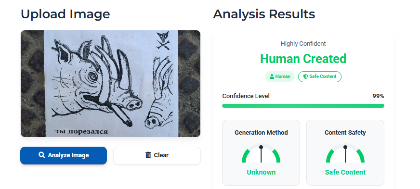Click the uploaded pig drawing thumbnail

click(110, 83)
